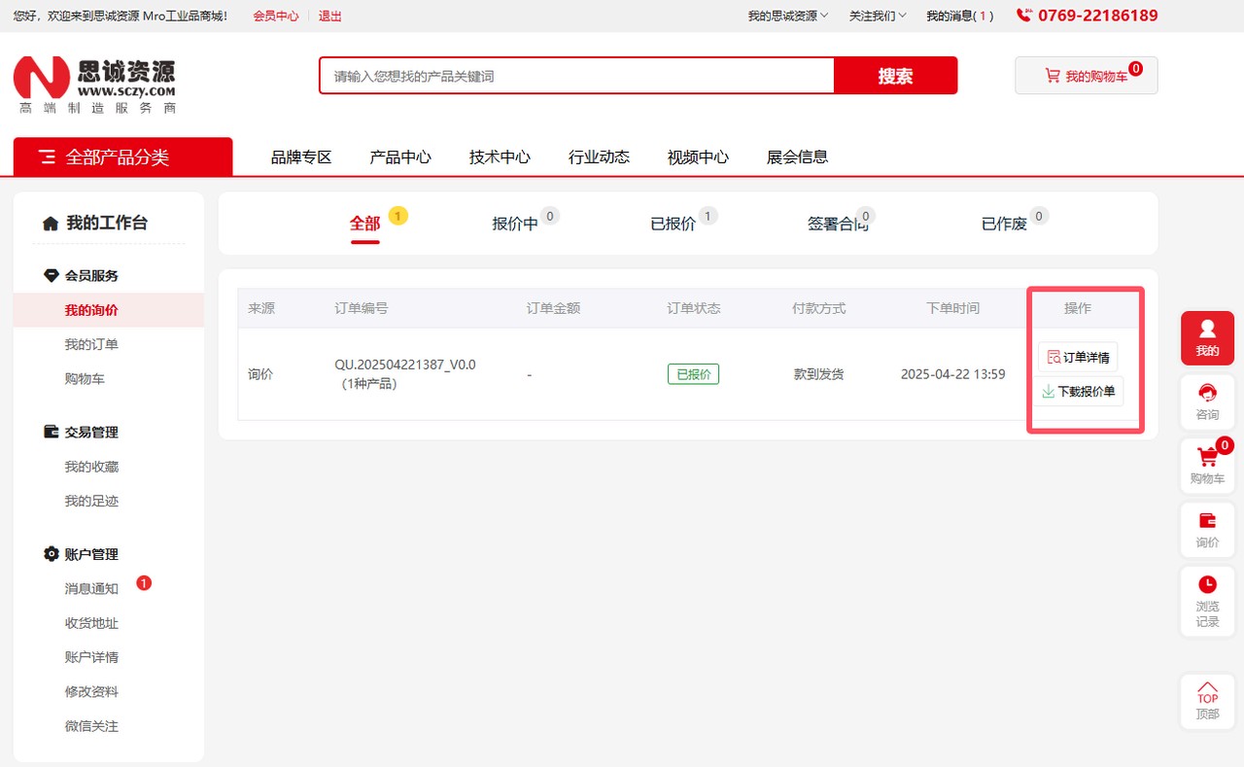Click the 订单详情 button
1244x767 pixels.
point(1078,357)
